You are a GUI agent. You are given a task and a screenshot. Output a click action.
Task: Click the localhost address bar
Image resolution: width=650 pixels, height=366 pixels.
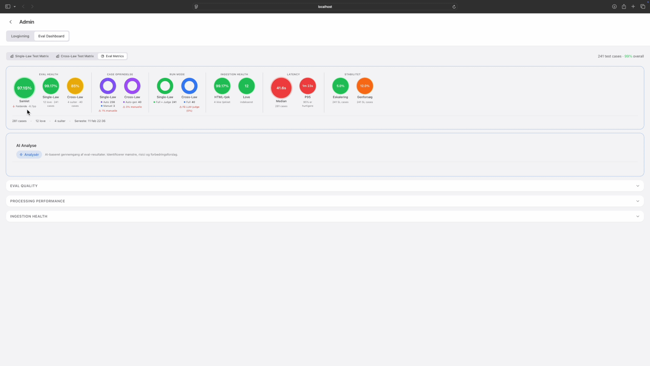point(324,7)
